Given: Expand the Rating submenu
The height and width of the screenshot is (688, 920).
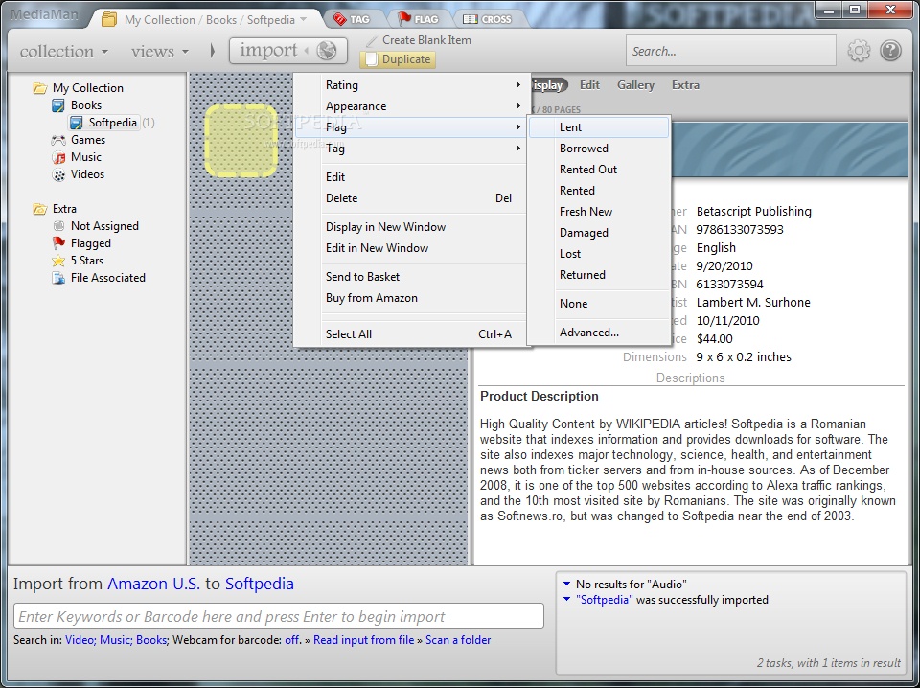Looking at the screenshot, I should pos(412,85).
